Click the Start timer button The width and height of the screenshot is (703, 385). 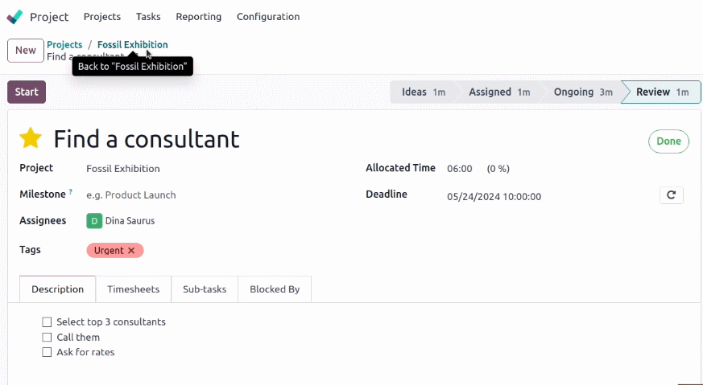tap(27, 92)
